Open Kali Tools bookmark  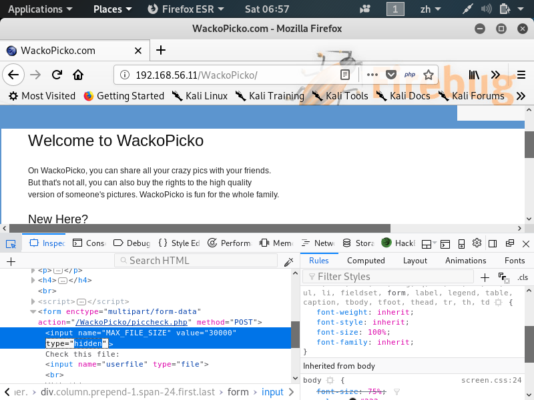click(340, 96)
